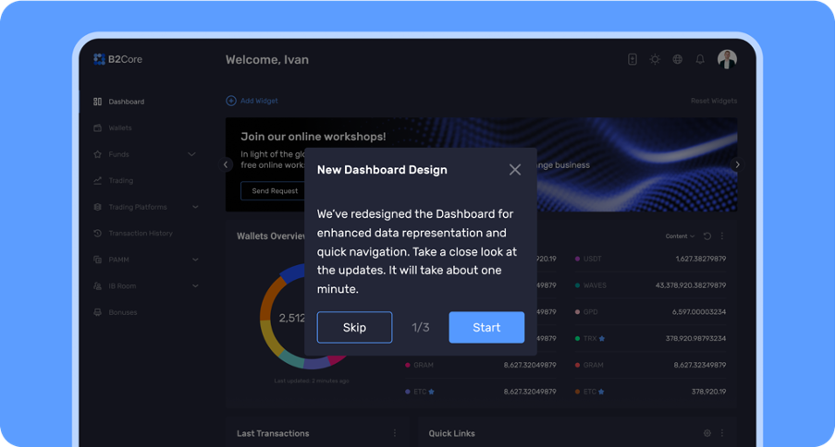Viewport: 836px width, 447px height.
Task: Open the notifications bell
Action: click(700, 59)
